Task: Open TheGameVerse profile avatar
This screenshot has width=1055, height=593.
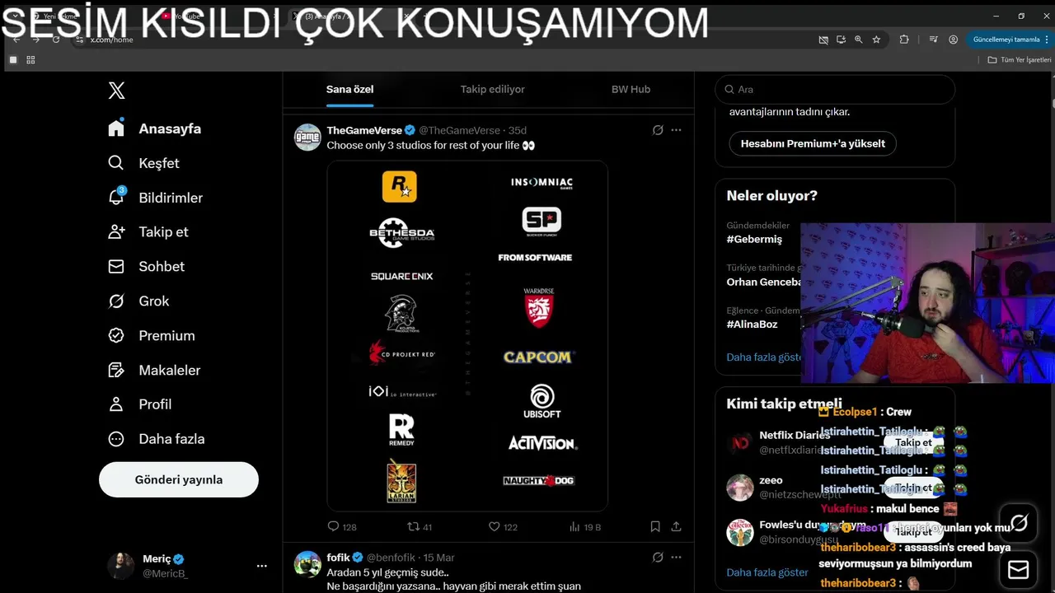Action: pyautogui.click(x=307, y=138)
